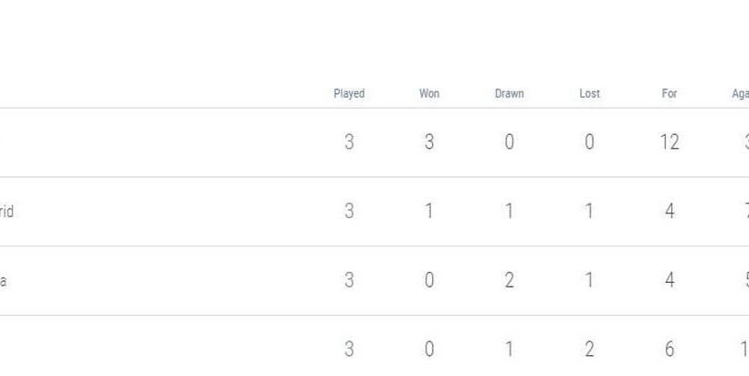Select fourth row's Lost value of 2

(x=589, y=350)
